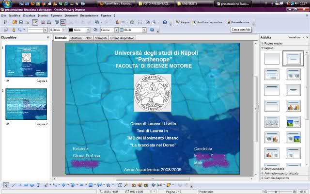
Task: Switch to the Ordine diapositive tab
Action: click(122, 38)
